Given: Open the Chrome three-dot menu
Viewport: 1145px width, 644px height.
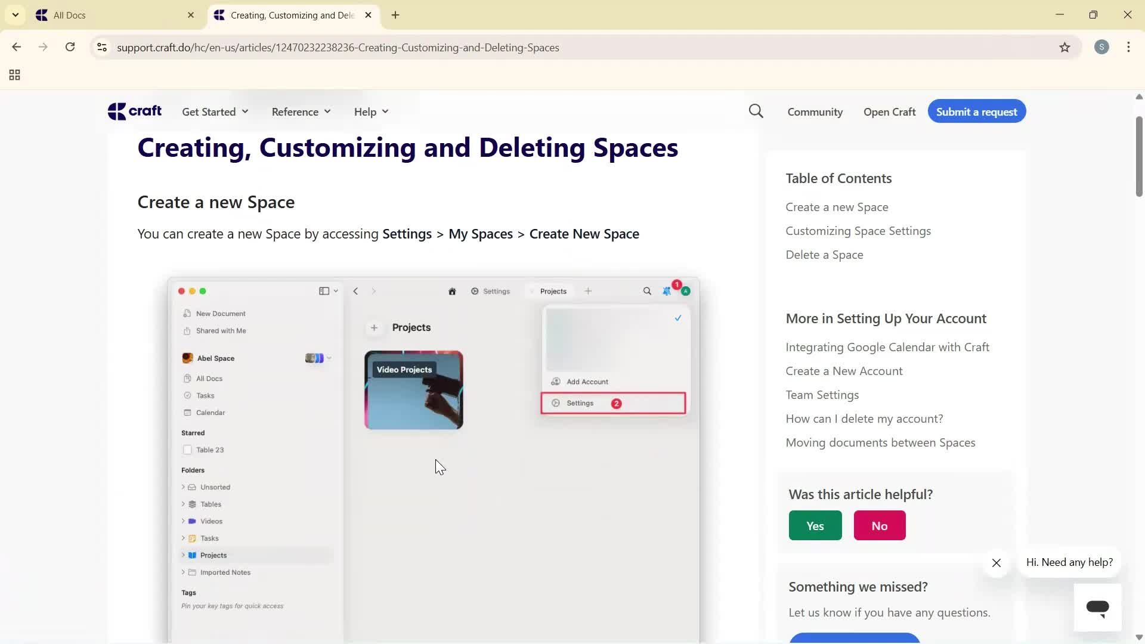Looking at the screenshot, I should tap(1128, 47).
